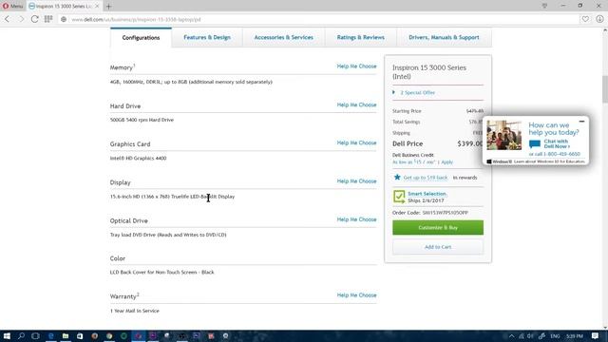Bookmark page with the heart icon

coord(585,19)
